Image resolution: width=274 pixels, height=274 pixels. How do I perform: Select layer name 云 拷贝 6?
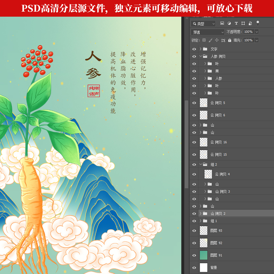[218, 115]
